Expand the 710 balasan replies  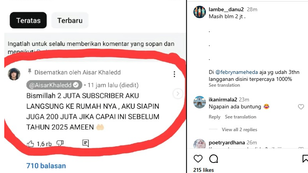46,166
